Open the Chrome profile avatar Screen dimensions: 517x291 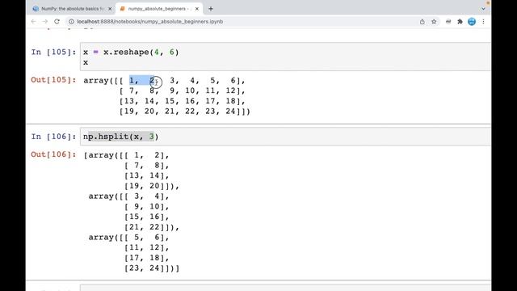472,22
